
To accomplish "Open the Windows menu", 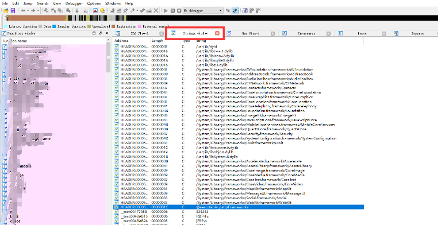I will (x=113, y=3).
